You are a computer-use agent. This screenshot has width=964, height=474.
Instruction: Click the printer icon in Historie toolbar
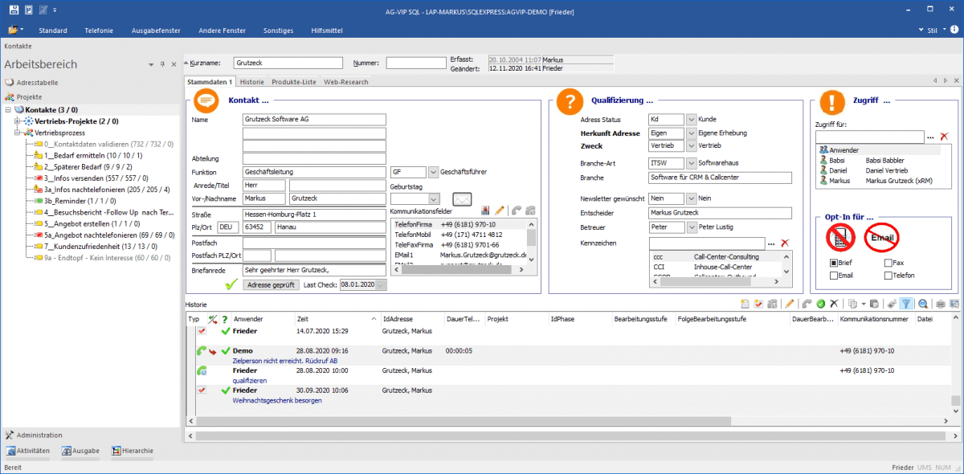coord(941,304)
